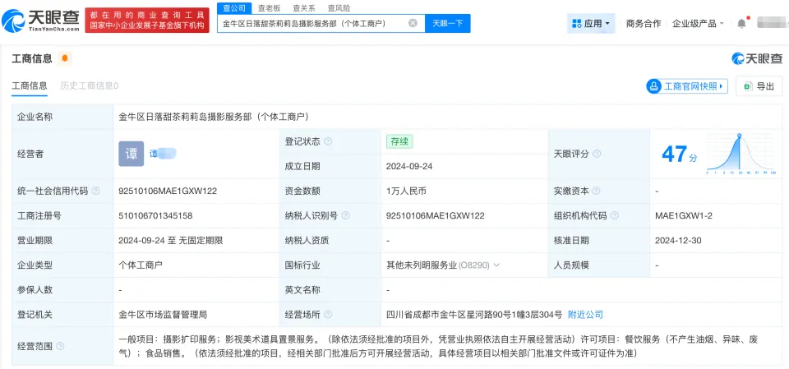Image resolution: width=789 pixels, height=369 pixels.
Task: Clear the search box text
Action: (413, 23)
